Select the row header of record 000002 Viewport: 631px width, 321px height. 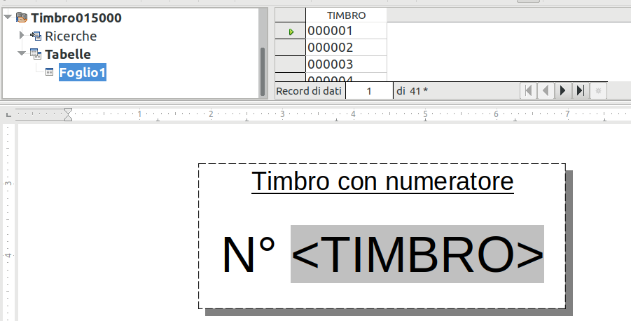pos(290,48)
